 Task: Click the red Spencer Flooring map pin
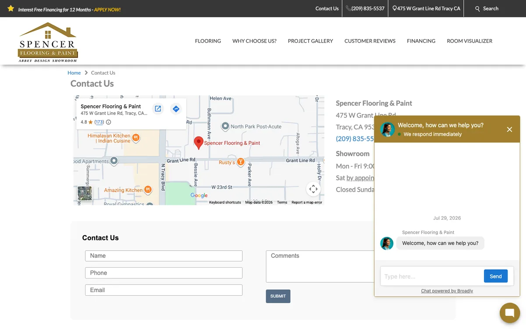tap(199, 143)
